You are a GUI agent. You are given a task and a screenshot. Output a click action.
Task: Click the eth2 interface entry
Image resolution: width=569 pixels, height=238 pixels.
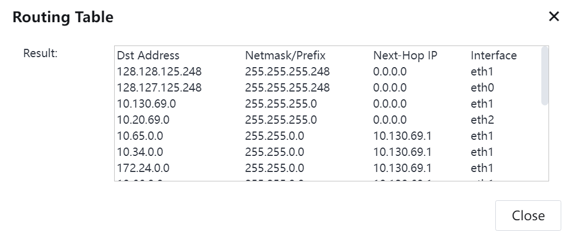[482, 120]
